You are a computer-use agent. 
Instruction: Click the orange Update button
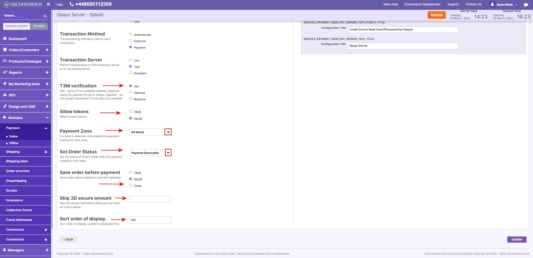(x=437, y=15)
